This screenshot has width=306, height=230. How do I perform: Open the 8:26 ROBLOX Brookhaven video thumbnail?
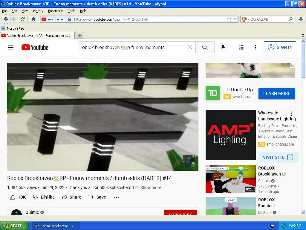coord(230,179)
